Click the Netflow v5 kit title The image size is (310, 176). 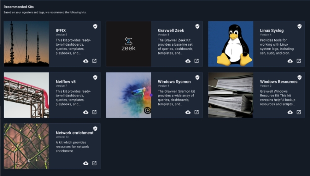66,81
